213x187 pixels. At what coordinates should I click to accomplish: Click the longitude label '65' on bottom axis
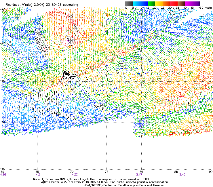pyautogui.click(x=37, y=172)
